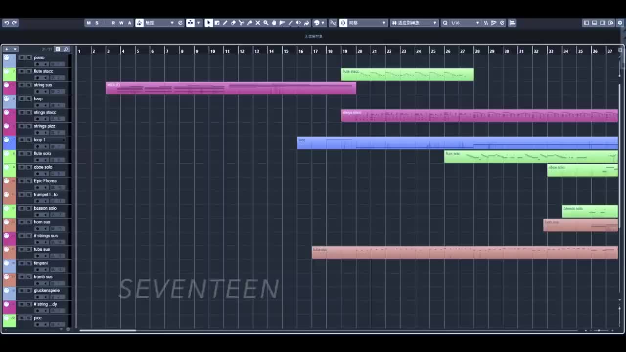Search tracks with the magnifier icon
Image resolution: width=626 pixels, height=352 pixels.
(x=66, y=49)
